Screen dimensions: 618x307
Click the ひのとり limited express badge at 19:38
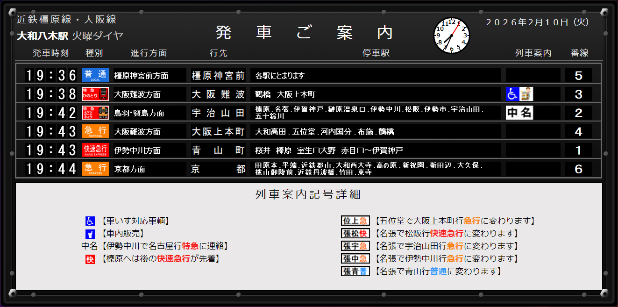click(95, 94)
